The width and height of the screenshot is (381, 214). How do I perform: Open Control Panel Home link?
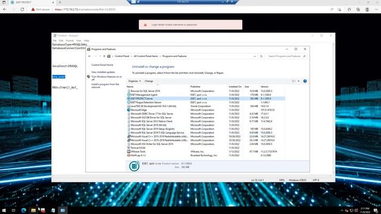coord(102,65)
